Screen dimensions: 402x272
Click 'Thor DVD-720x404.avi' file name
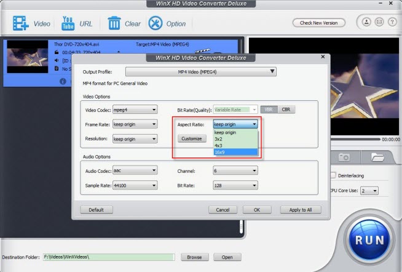click(x=76, y=44)
